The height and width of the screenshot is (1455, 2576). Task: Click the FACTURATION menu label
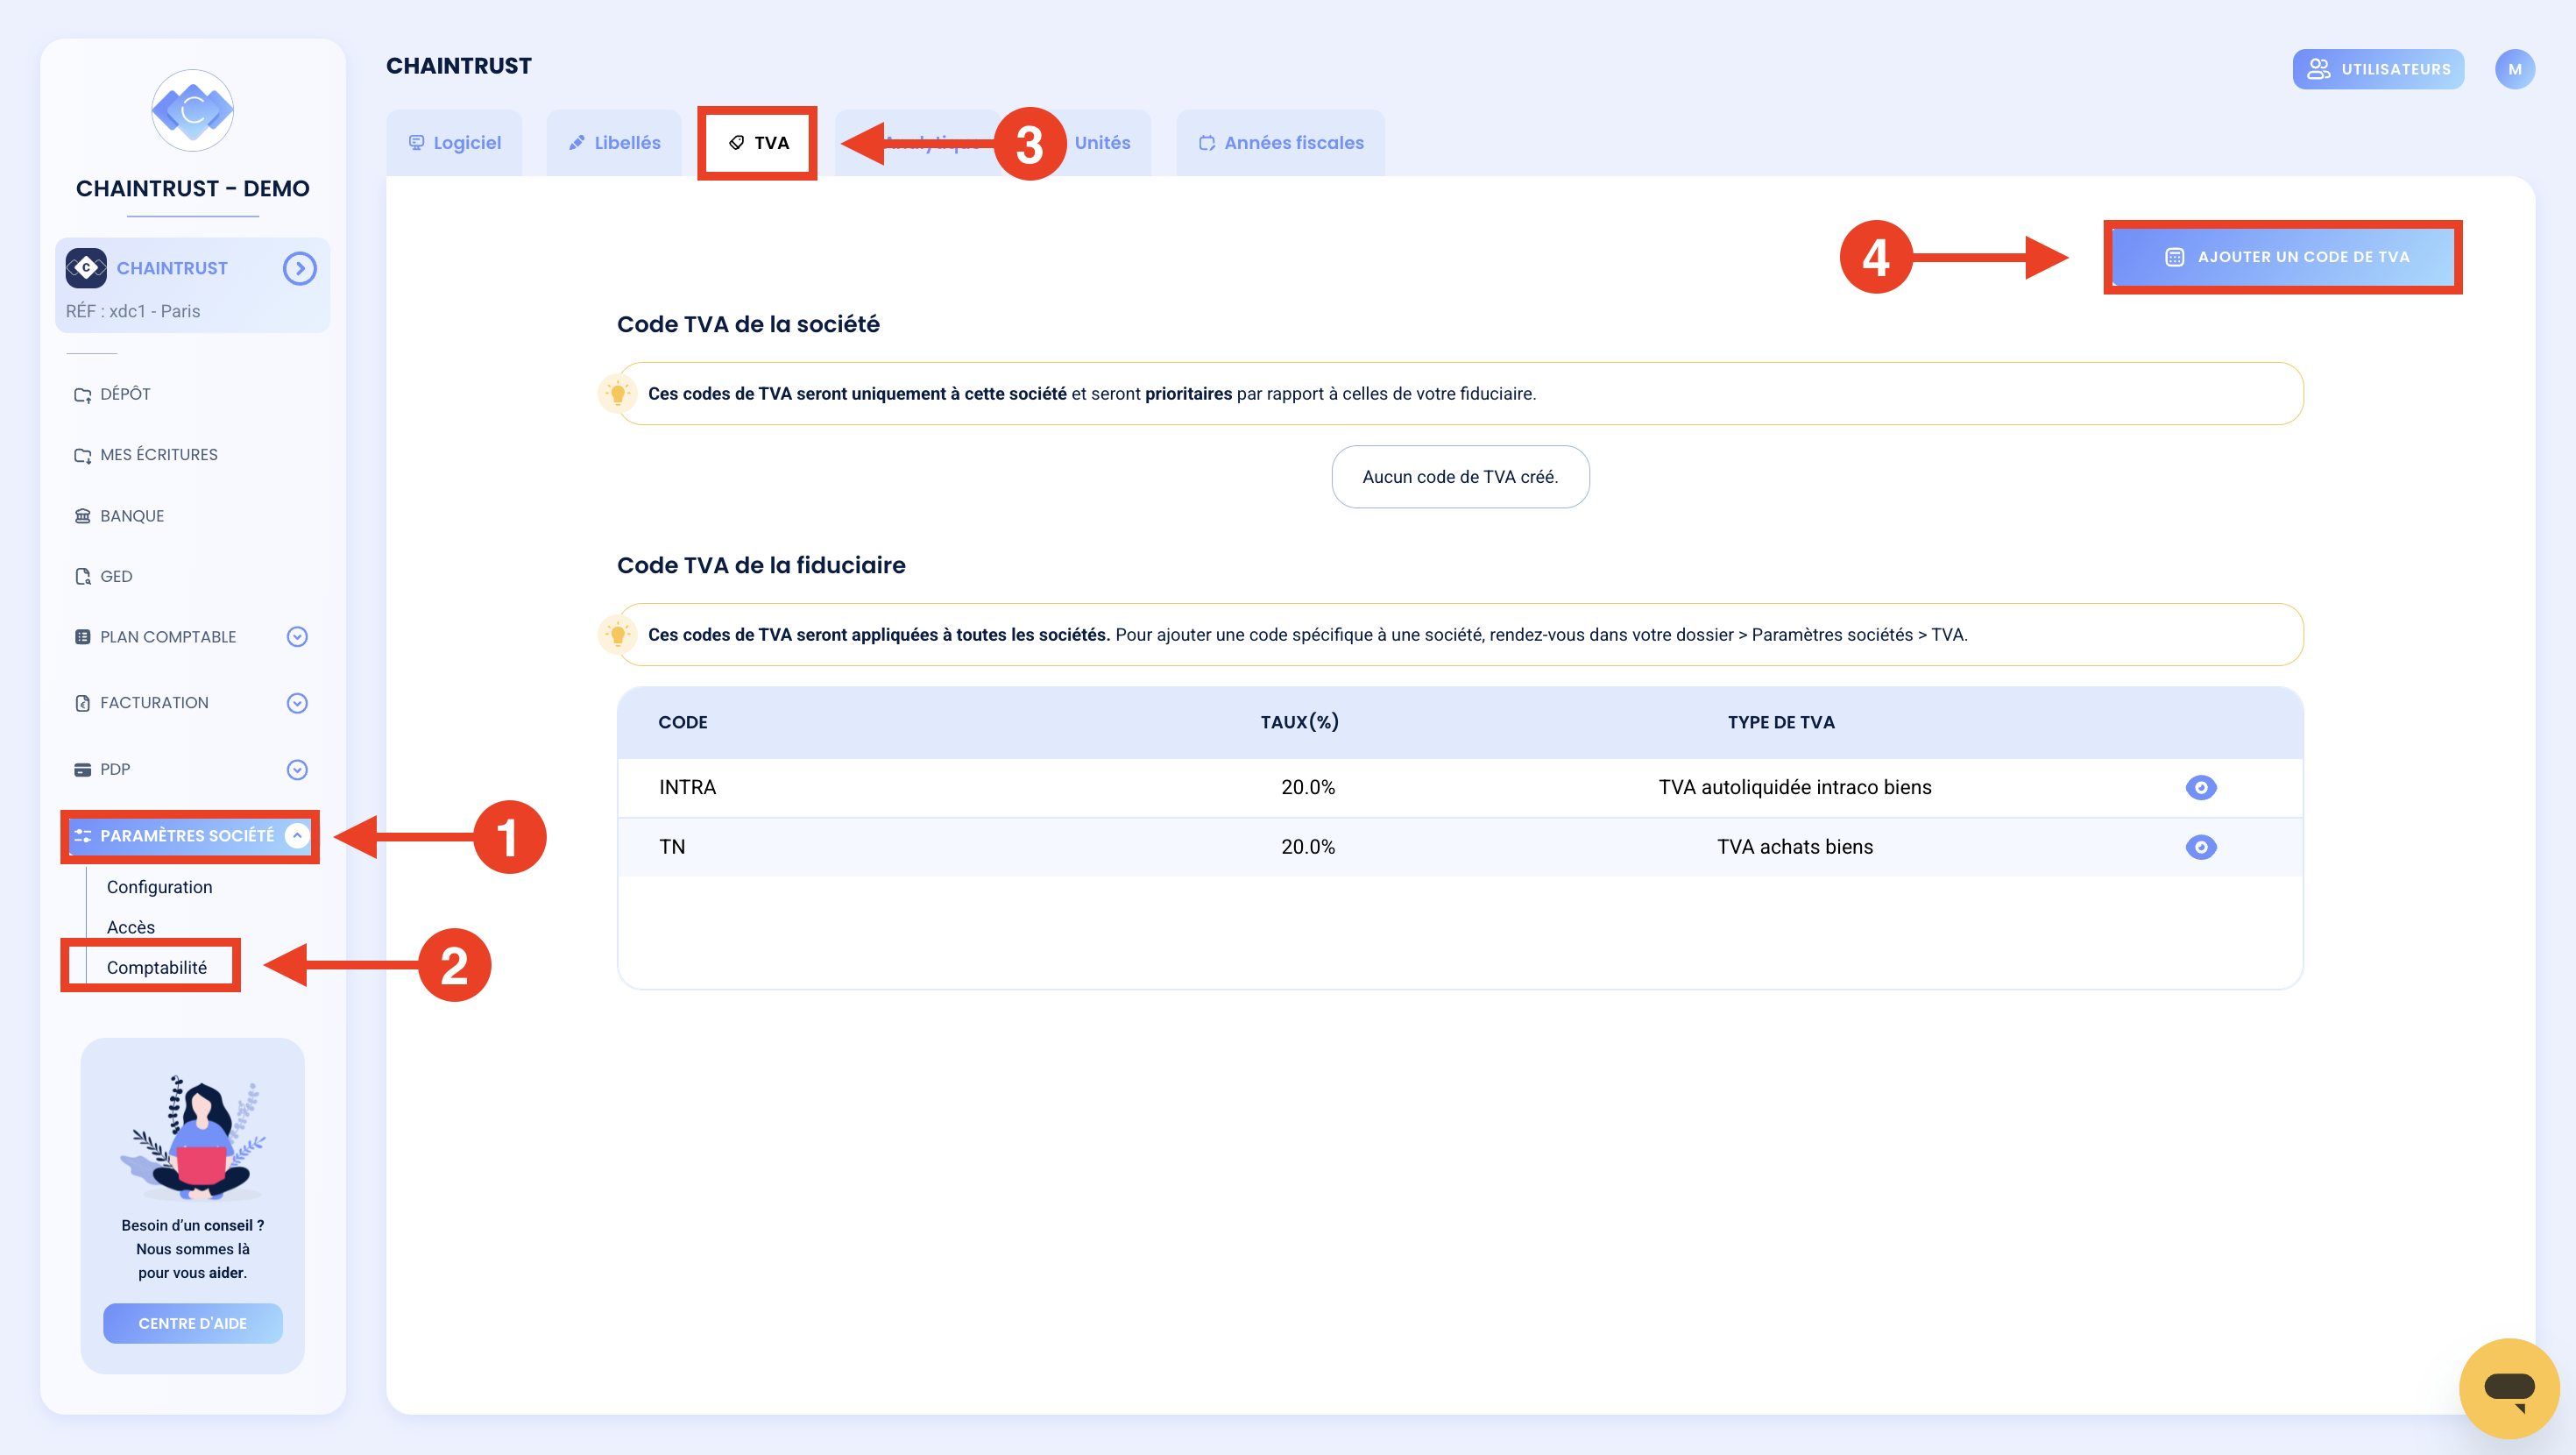pyautogui.click(x=154, y=704)
